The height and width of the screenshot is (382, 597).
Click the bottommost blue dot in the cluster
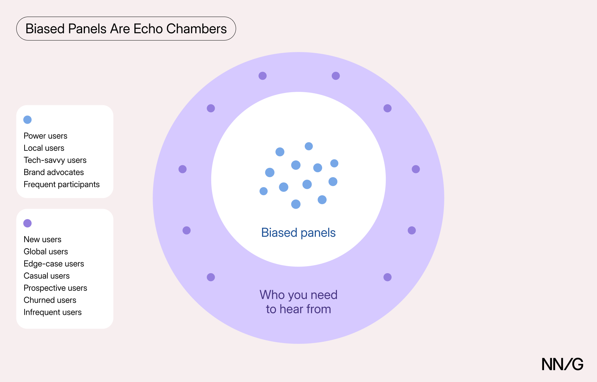(x=296, y=204)
